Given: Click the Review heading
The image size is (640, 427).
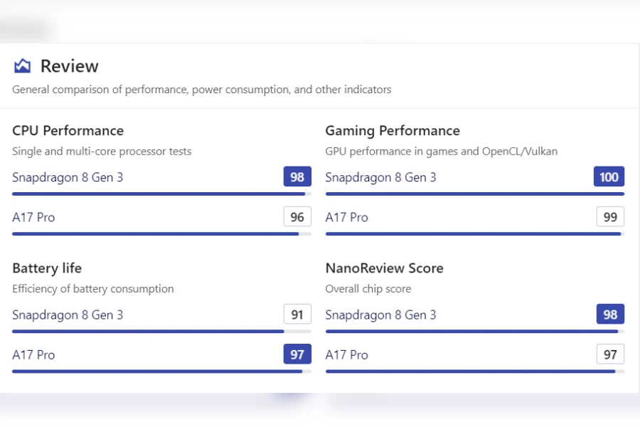Looking at the screenshot, I should [x=69, y=66].
